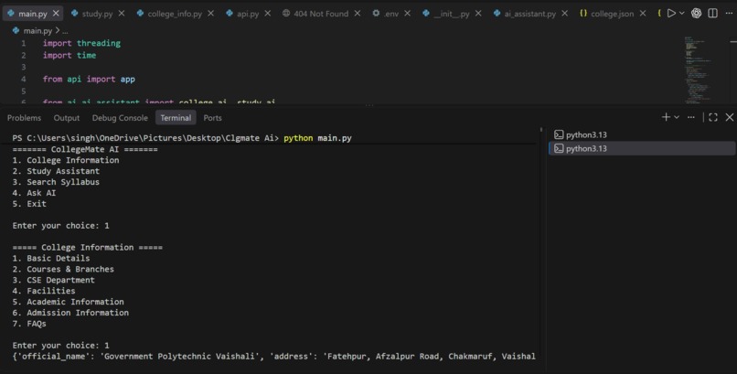Click '4. Facilities' in the terminal output
Viewport: 737px width, 374px height.
(44, 291)
